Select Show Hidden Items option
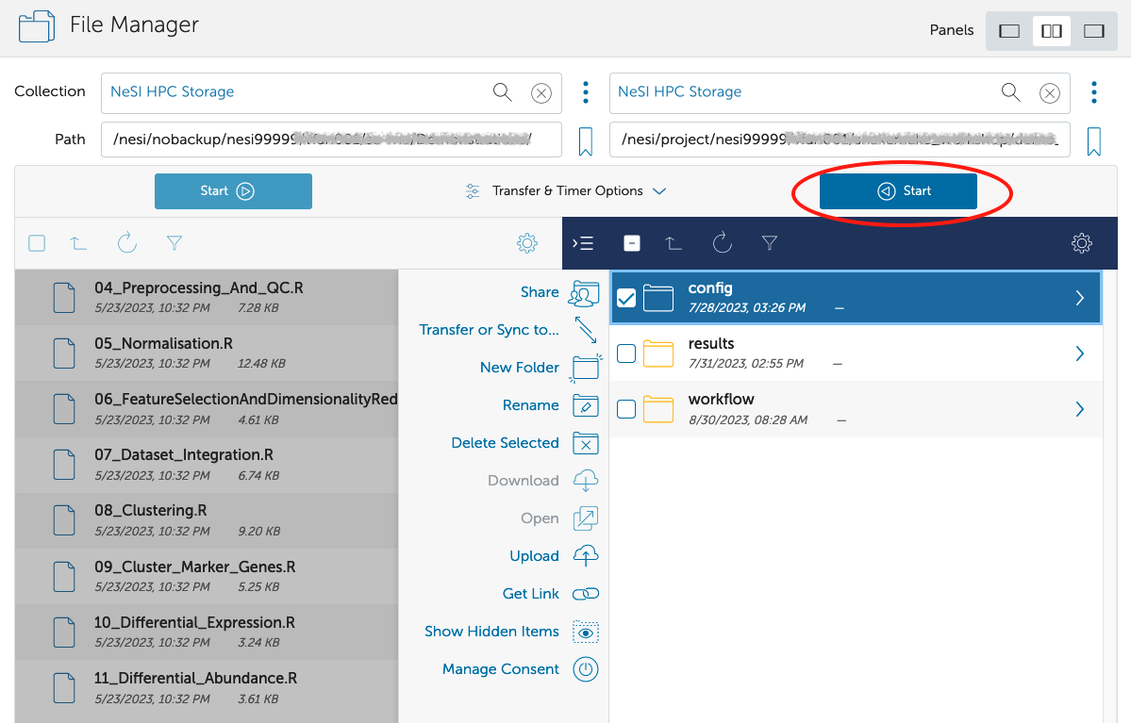 click(492, 632)
